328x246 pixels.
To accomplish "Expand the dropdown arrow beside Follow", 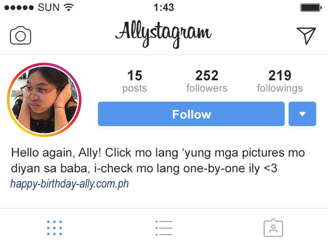I will pos(302,114).
